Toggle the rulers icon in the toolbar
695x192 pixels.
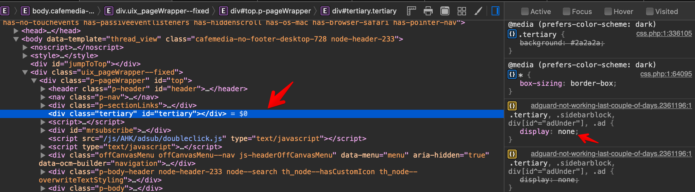(411, 11)
